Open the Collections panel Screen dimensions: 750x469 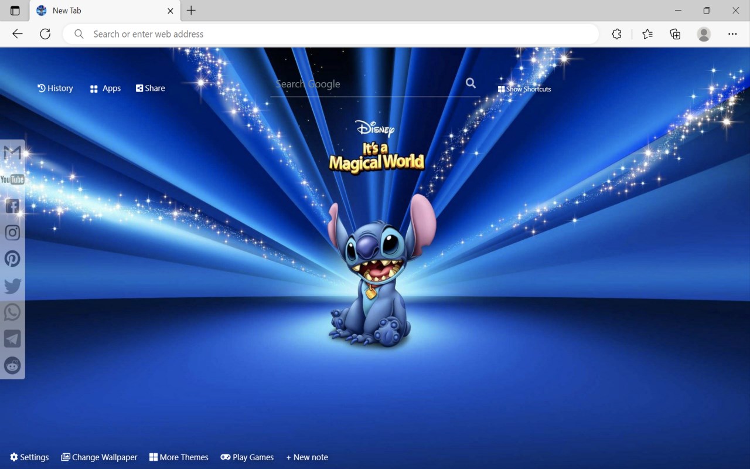(675, 34)
